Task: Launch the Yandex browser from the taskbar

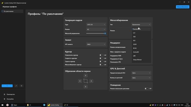Action: coord(7,105)
